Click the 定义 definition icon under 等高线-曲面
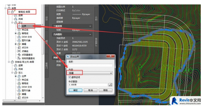 (x=16, y=23)
